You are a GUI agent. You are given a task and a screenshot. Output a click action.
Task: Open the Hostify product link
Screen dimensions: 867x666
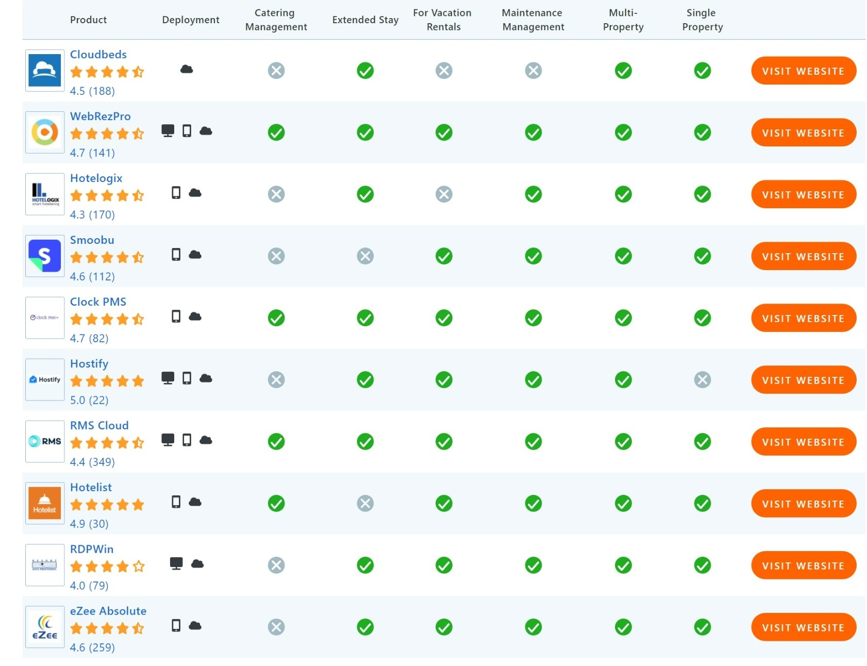[x=89, y=364]
